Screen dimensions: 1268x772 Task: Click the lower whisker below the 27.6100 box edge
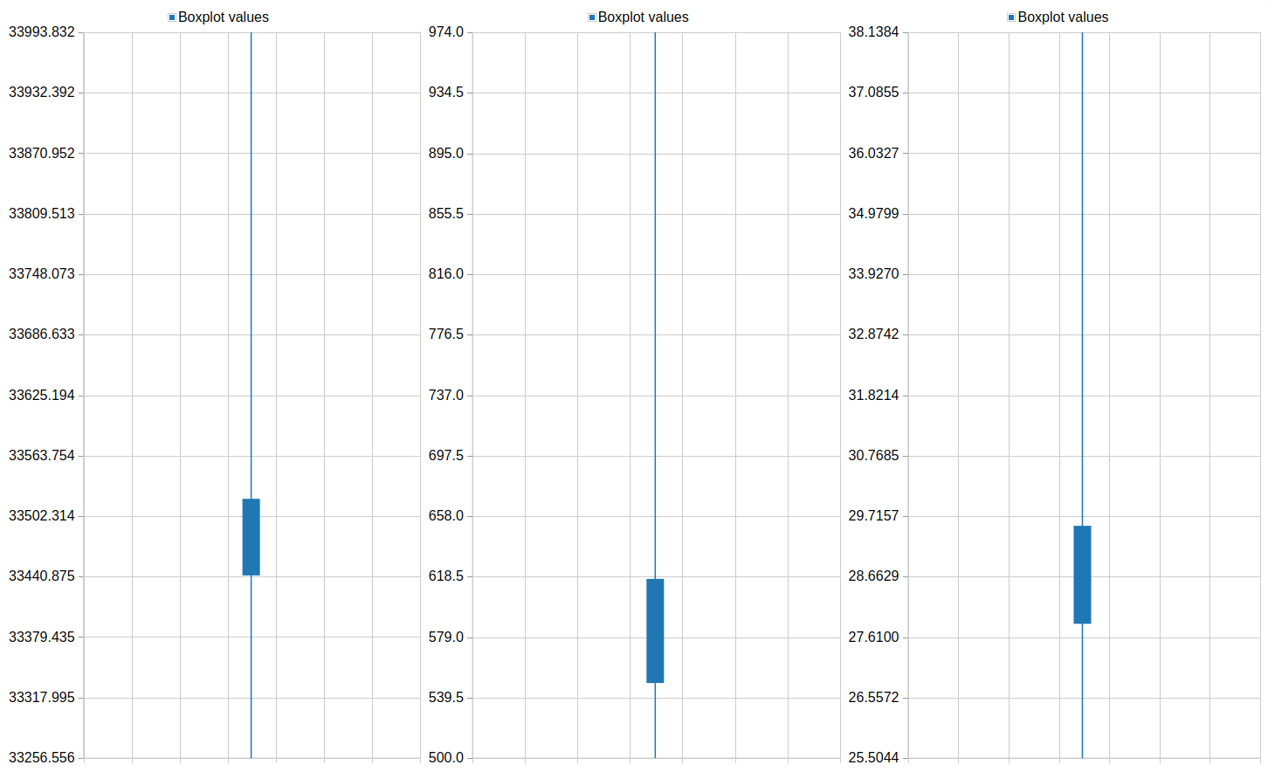pyautogui.click(x=1082, y=691)
